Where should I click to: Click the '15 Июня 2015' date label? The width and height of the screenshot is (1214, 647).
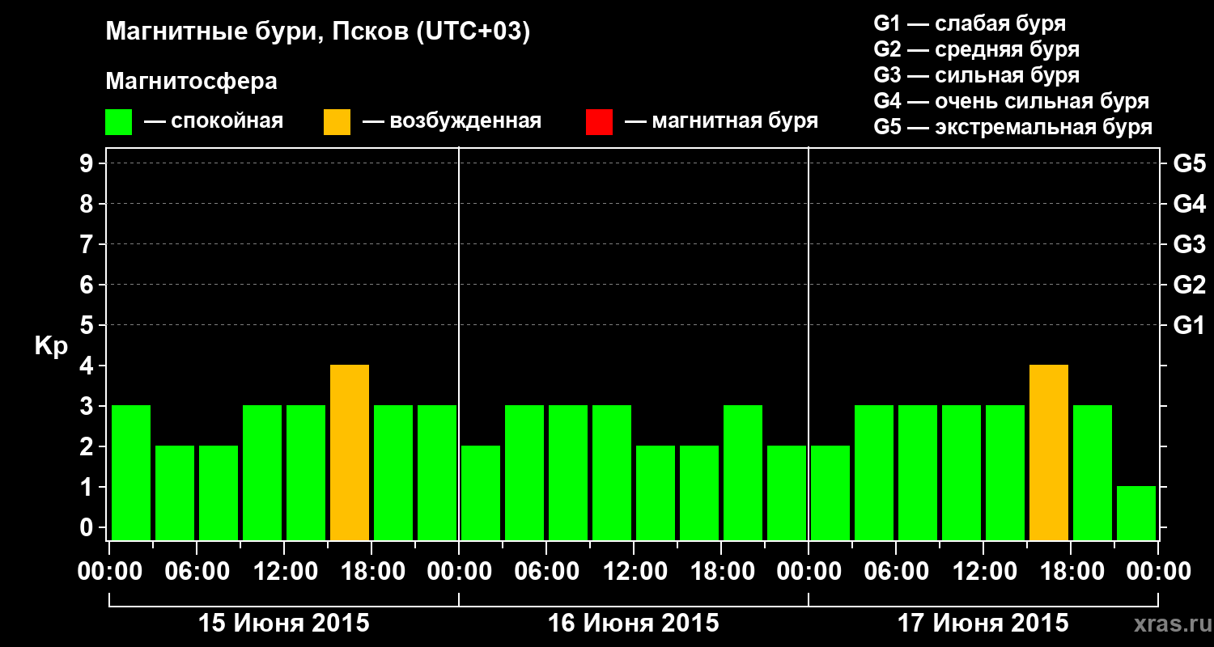pos(284,624)
